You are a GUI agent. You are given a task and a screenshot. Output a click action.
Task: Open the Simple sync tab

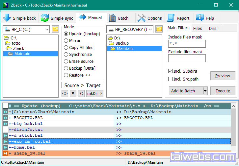(57, 18)
